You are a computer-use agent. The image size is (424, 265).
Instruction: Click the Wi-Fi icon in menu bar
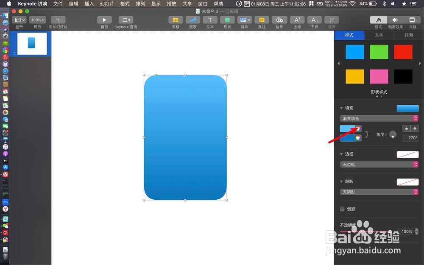(x=352, y=4)
